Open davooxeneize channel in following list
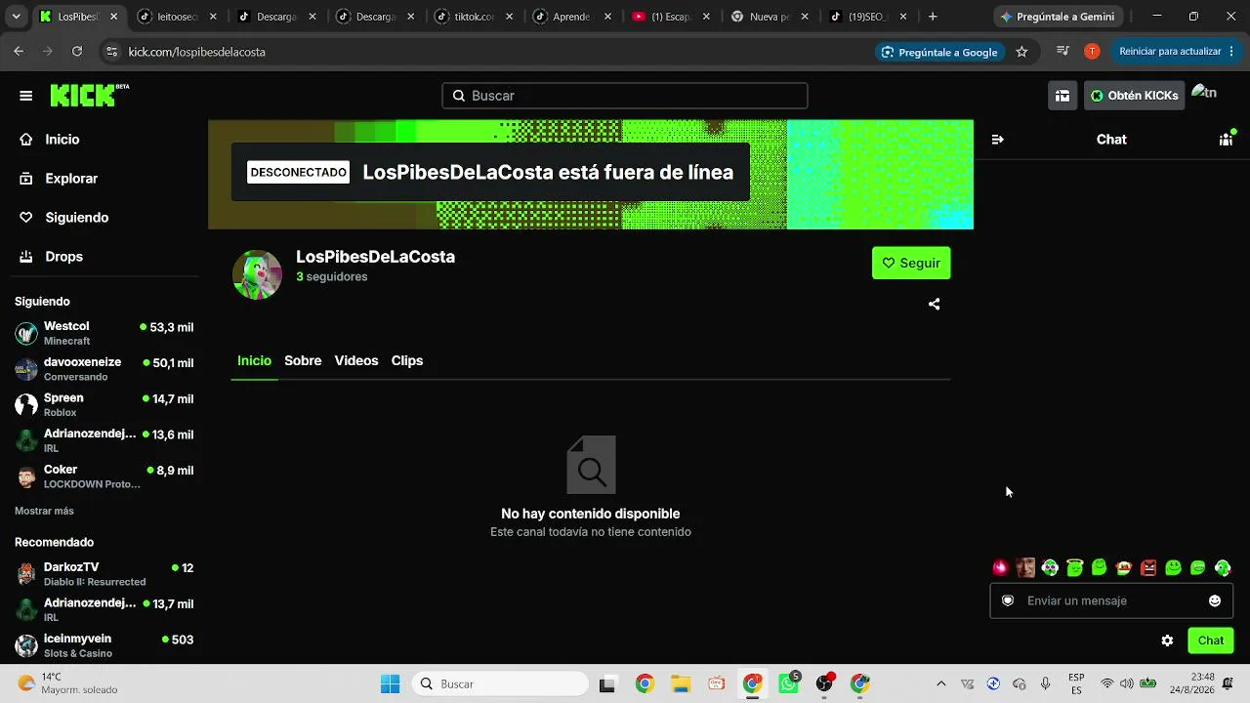1250x703 pixels. pyautogui.click(x=104, y=369)
